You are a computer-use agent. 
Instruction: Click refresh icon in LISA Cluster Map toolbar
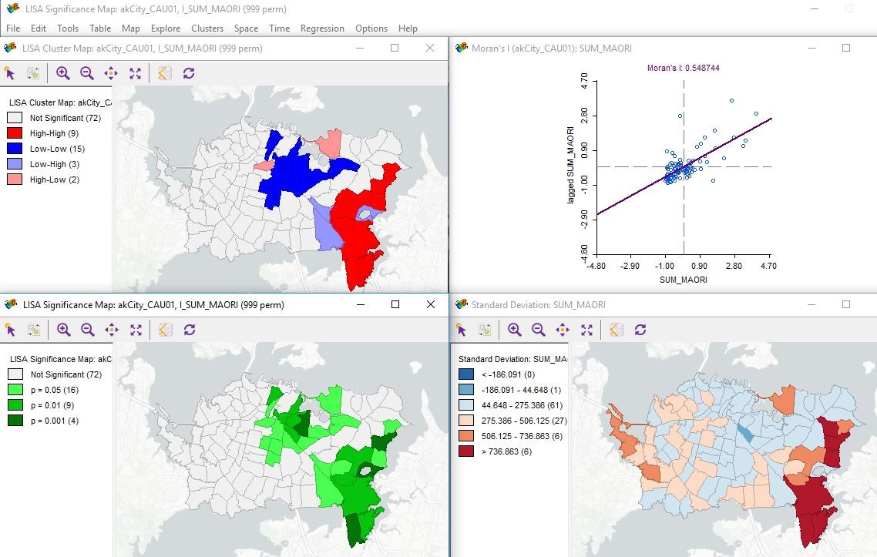(x=188, y=73)
